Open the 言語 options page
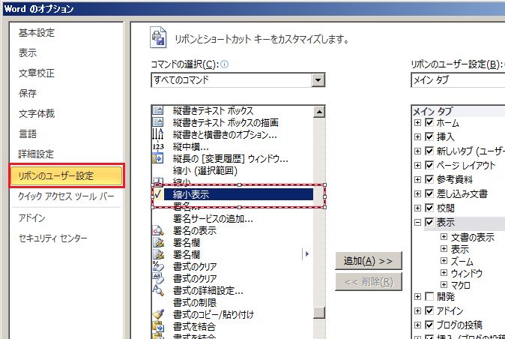This screenshot has width=505, height=339. (x=28, y=133)
